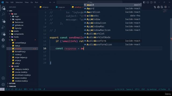Click the remote window status bar icon
172x96 pixels.
click(x=2, y=89)
